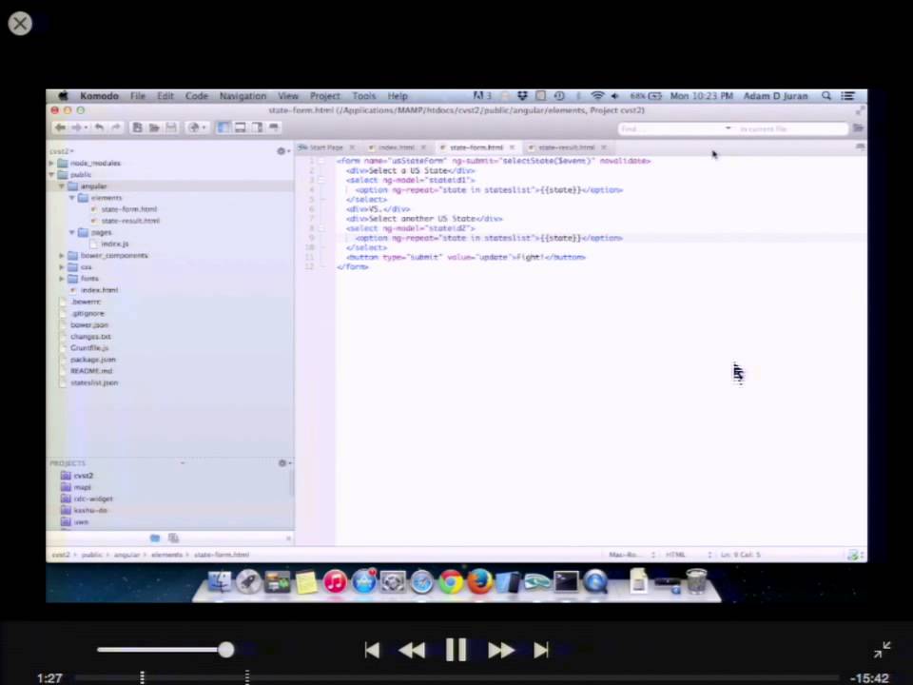Image resolution: width=913 pixels, height=685 pixels.
Task: Rewind the video
Action: 412,650
